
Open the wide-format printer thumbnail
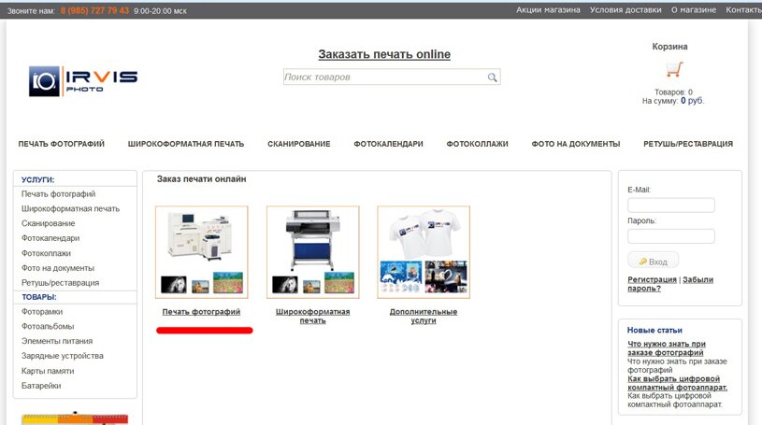click(x=312, y=251)
